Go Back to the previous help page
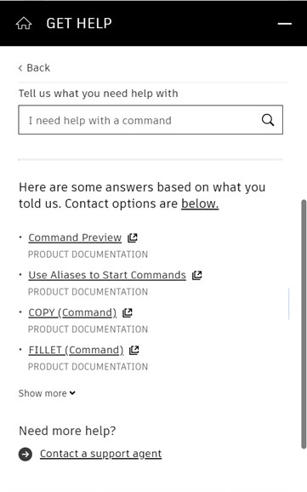307x492 pixels. click(34, 68)
